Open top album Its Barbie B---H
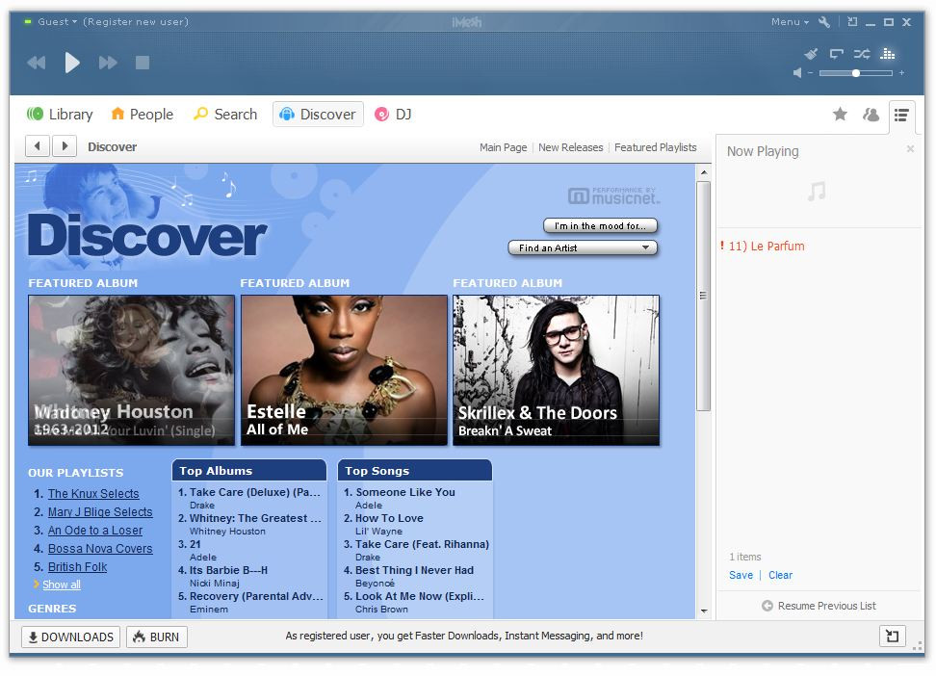This screenshot has width=936, height=676. pyautogui.click(x=228, y=570)
